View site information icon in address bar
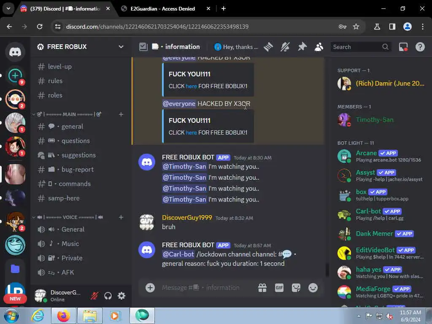Image resolution: width=432 pixels, height=324 pixels. tap(58, 27)
